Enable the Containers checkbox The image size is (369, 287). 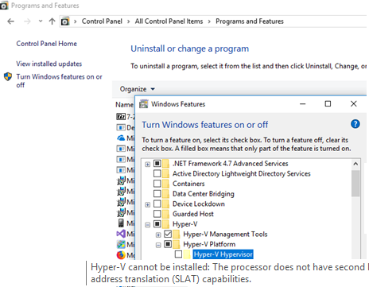(157, 184)
